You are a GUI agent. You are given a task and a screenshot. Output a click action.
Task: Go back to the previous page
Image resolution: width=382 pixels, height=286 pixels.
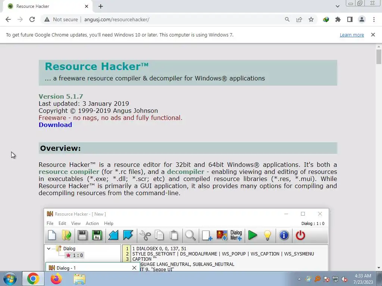click(x=8, y=19)
